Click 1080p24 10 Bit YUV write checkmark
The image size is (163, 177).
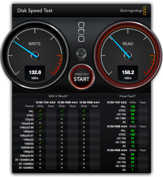coord(40,131)
